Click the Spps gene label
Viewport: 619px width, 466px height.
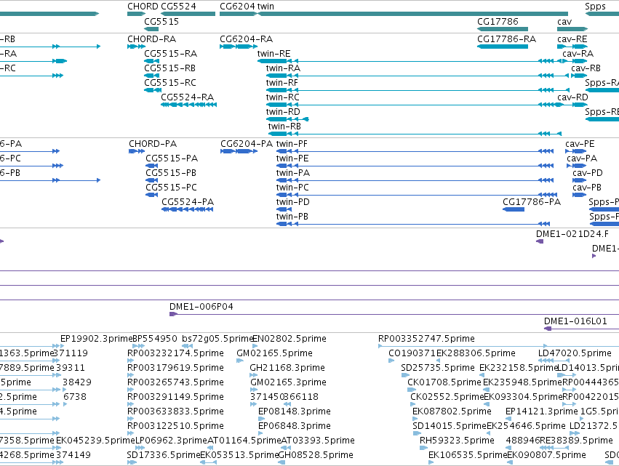tap(595, 7)
